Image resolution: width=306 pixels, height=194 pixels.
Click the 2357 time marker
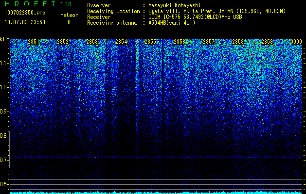pos(209,42)
